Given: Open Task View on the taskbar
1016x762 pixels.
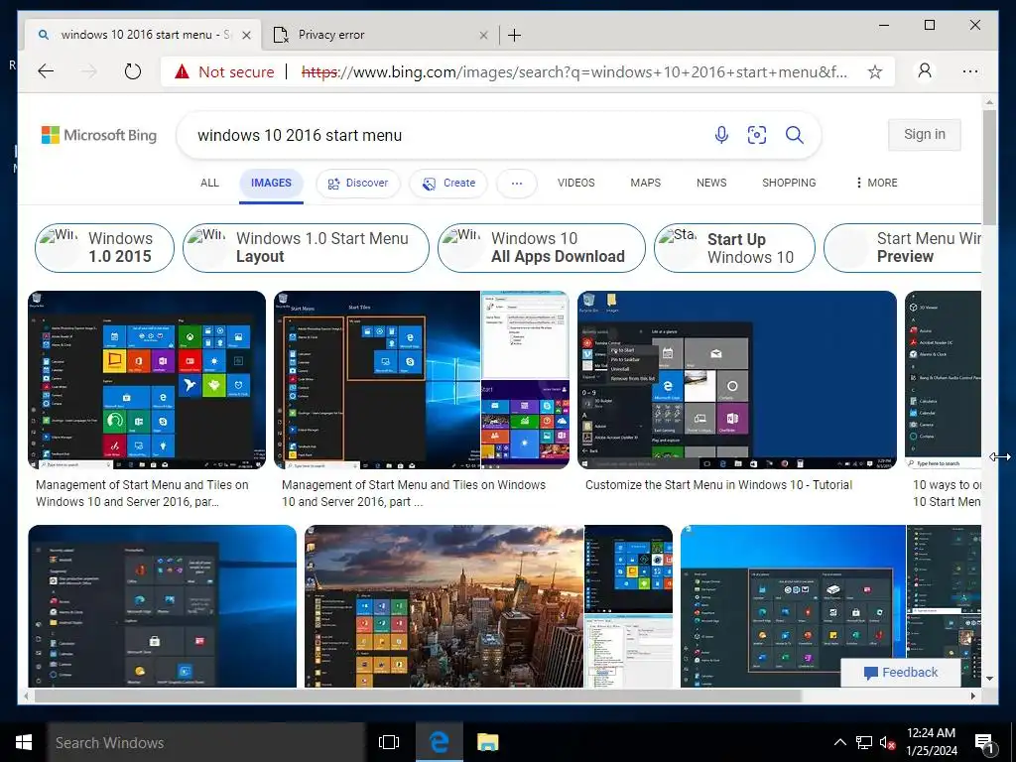Looking at the screenshot, I should (389, 742).
